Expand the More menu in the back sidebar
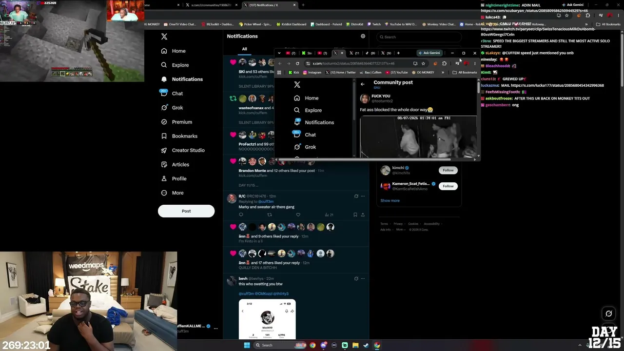This screenshot has width=624, height=351. click(172, 193)
